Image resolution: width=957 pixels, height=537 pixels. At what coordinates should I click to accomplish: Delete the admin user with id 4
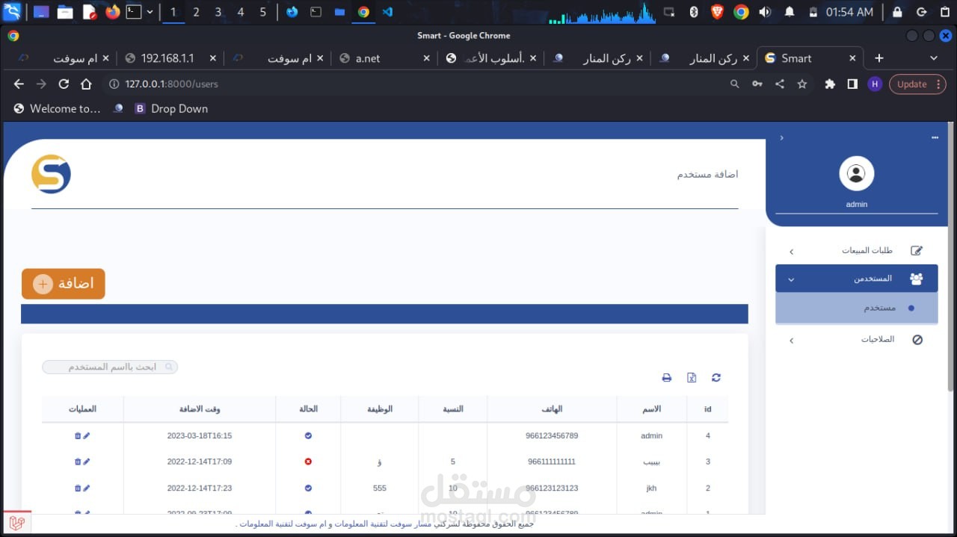[x=78, y=435]
